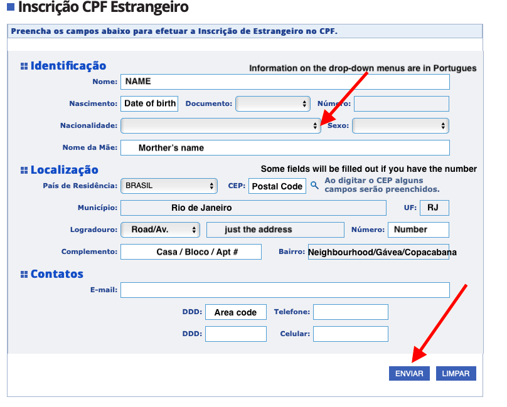
Task: Focus the Complemento field
Action: (x=191, y=252)
